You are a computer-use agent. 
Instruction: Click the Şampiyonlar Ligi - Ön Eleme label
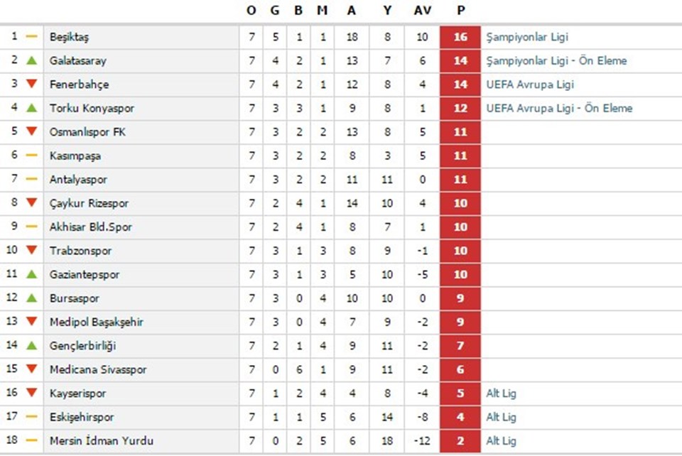coord(556,61)
